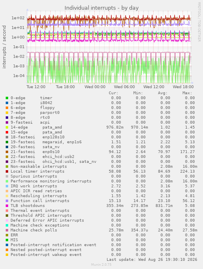
Task: Click the IRQ work interrupts blue swatch
Action: click(x=7, y=186)
